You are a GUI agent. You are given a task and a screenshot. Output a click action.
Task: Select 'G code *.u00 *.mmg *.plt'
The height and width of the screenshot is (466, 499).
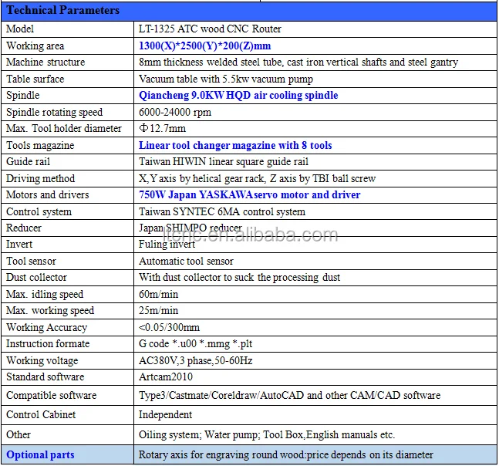(196, 344)
